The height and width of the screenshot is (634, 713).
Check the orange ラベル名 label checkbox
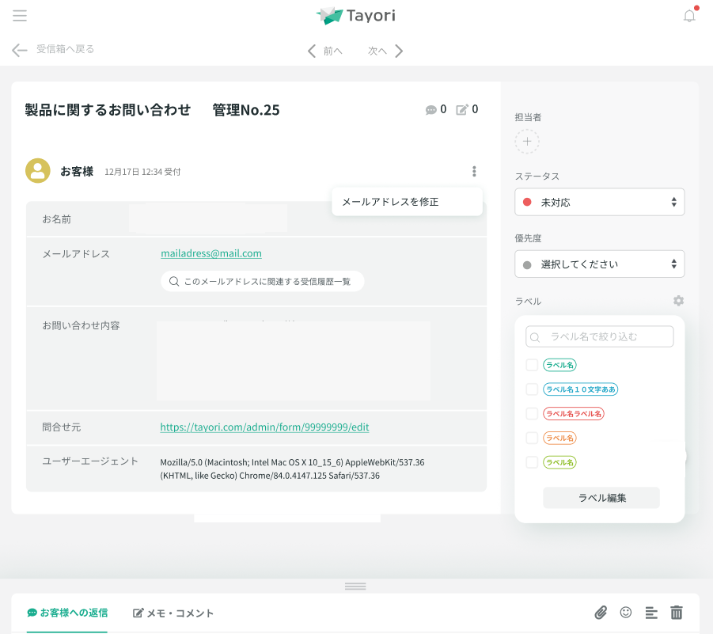click(532, 438)
